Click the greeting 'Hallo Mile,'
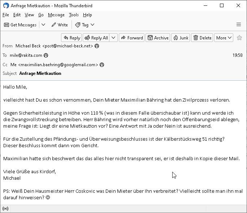The width and height of the screenshot is (247, 213). coord(15,87)
